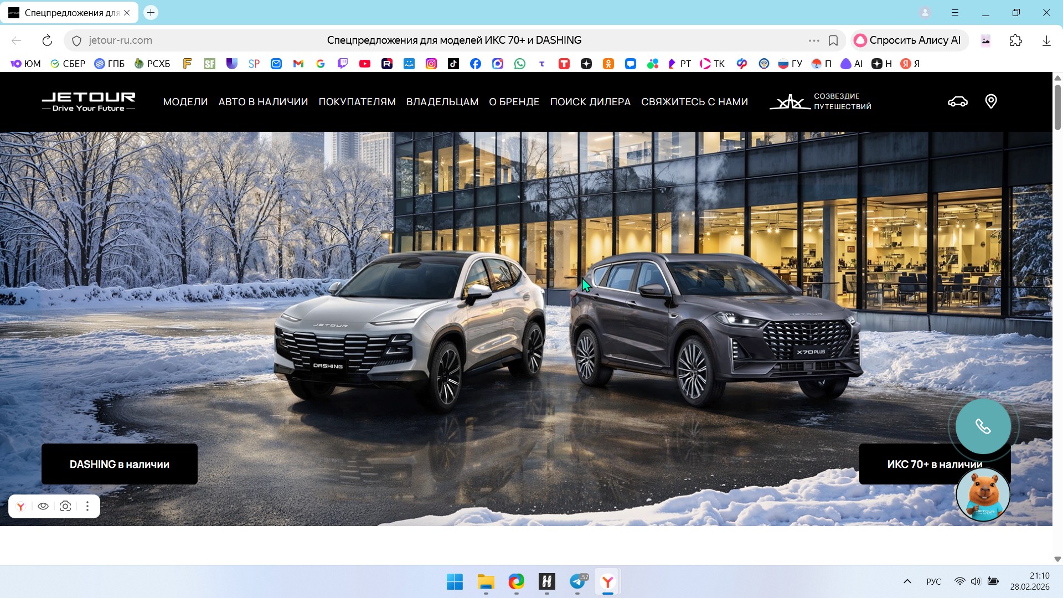Bookmark this page with the flag icon
This screenshot has width=1063, height=598.
[833, 40]
